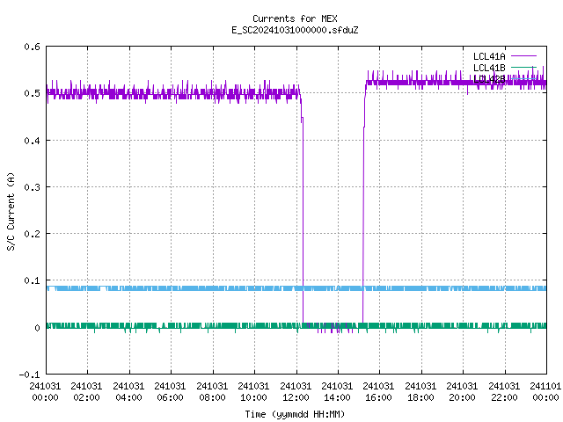Image resolution: width=563 pixels, height=422 pixels.
Task: Click the y-axis tick value 0.4
Action: click(32, 141)
